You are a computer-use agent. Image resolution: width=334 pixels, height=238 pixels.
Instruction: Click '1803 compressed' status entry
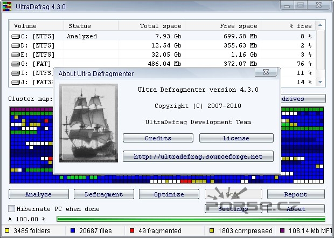point(245,231)
